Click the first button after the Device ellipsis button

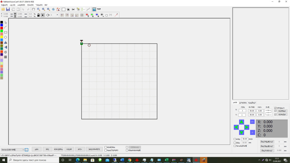point(37,149)
